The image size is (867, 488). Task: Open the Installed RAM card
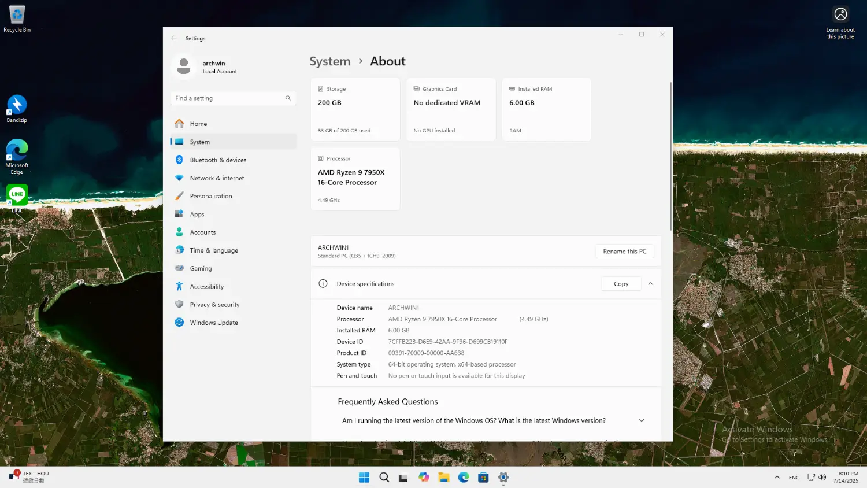546,109
